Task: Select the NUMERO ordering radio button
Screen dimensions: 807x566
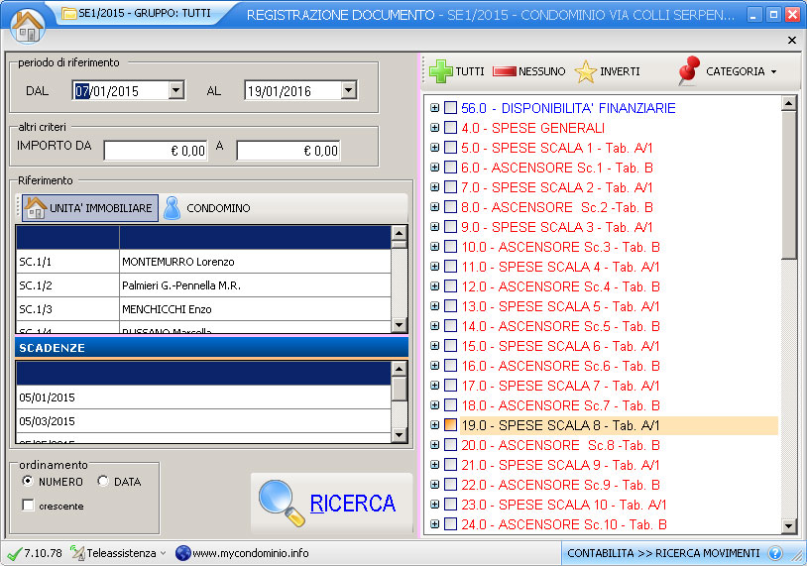Action: click(x=28, y=482)
